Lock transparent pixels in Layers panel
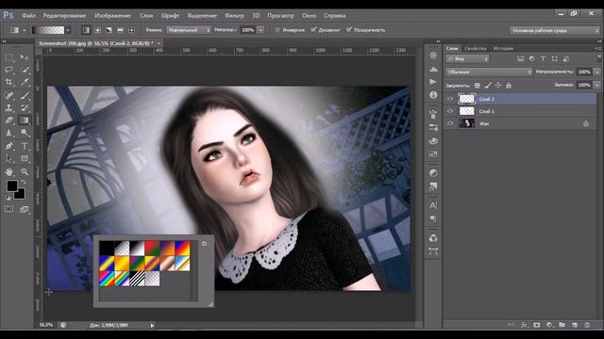Image resolution: width=604 pixels, height=339 pixels. click(x=478, y=86)
